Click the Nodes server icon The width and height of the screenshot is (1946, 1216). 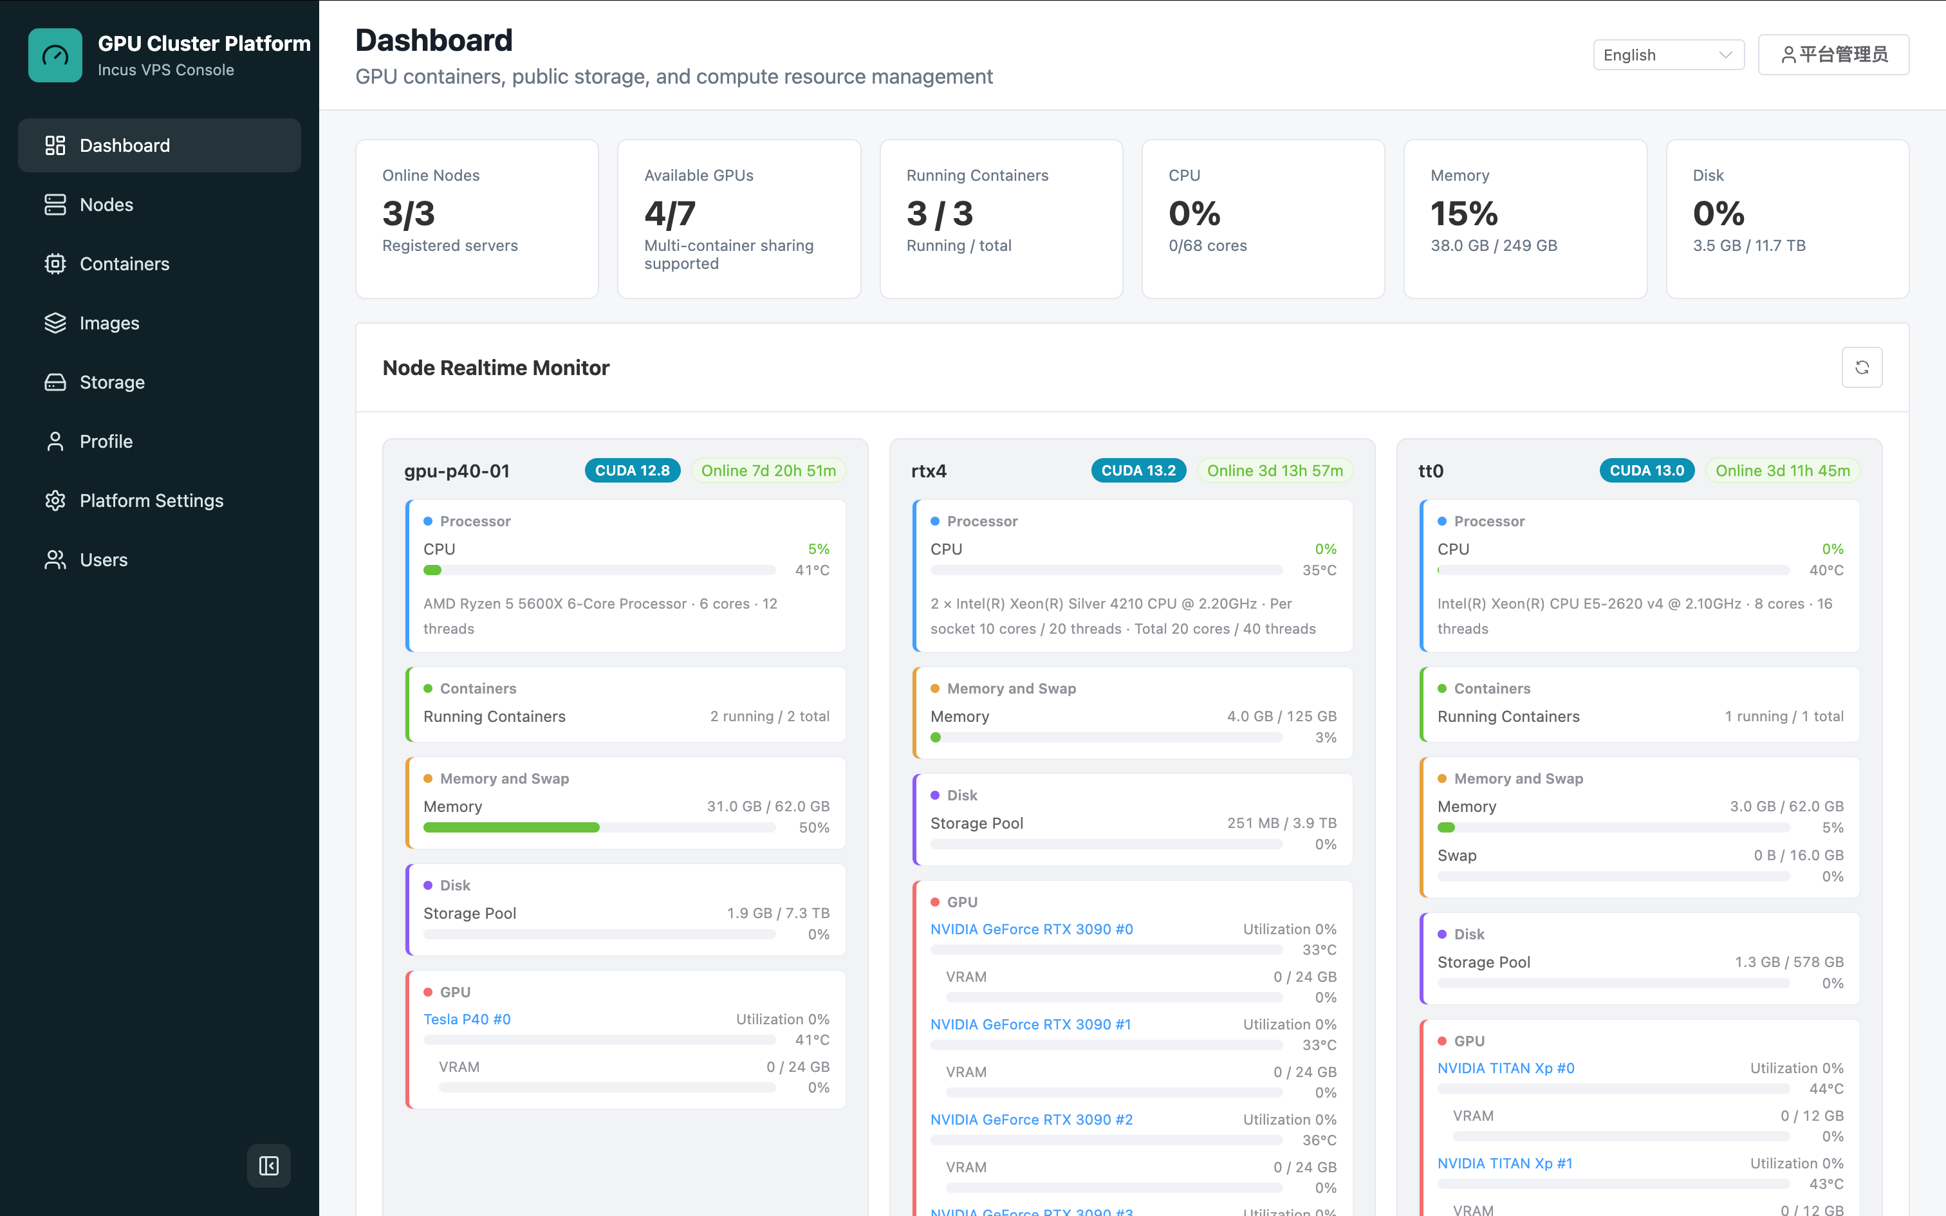[x=55, y=205]
